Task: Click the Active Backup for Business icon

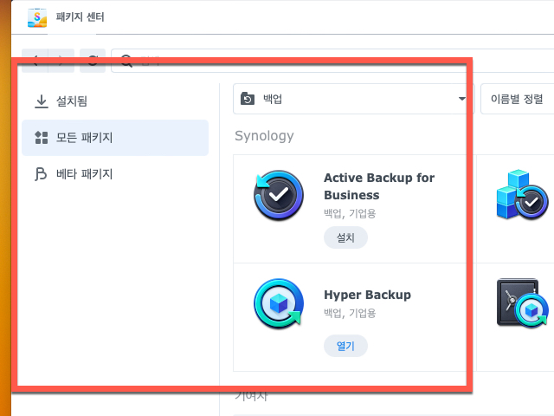Action: [x=279, y=195]
